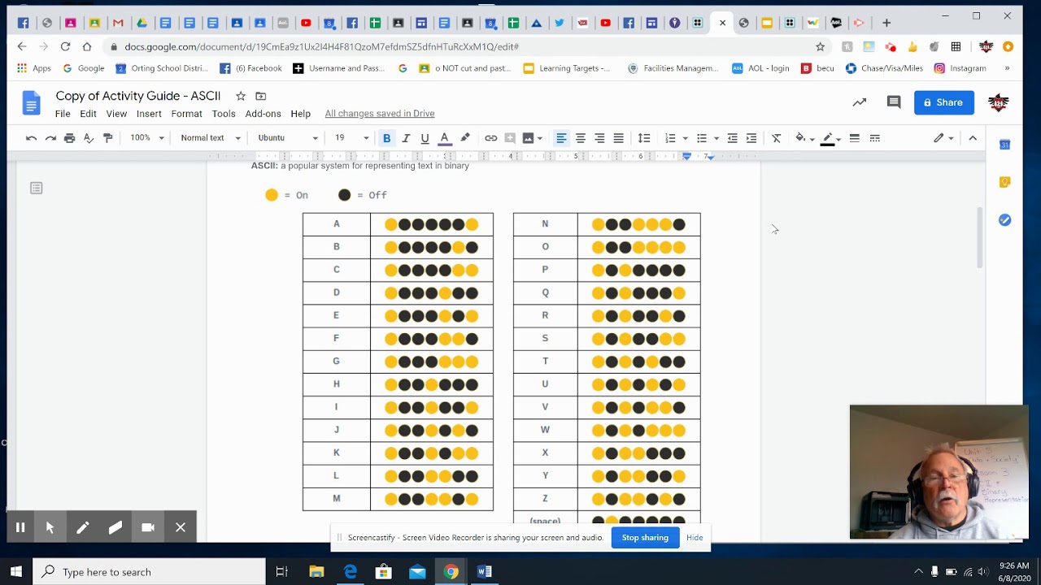The image size is (1041, 585).
Task: Open the Ubuntu font dropdown
Action: coord(287,138)
